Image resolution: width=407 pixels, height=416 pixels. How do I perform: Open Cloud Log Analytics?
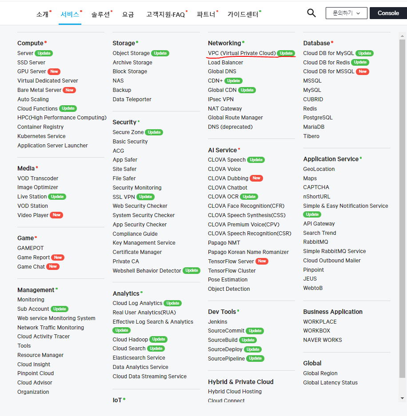[x=137, y=303]
